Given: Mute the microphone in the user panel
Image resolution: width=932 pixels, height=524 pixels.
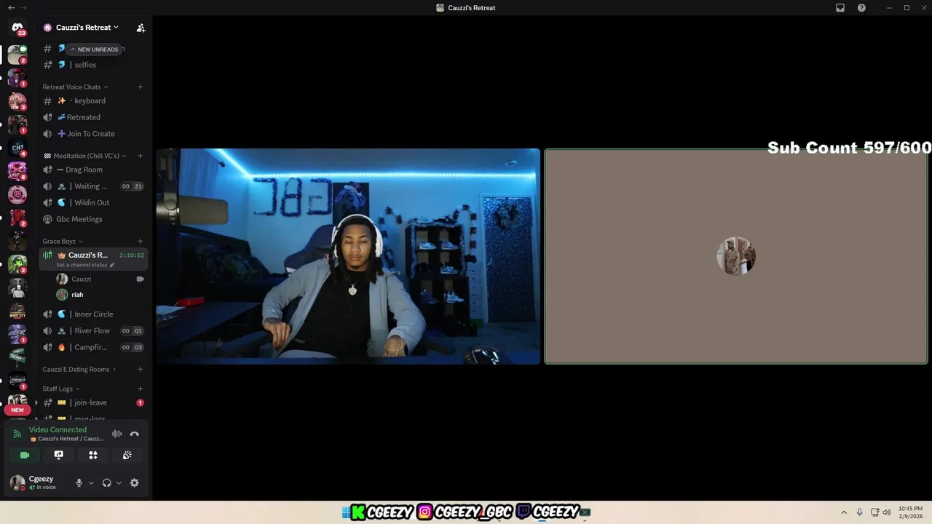Looking at the screenshot, I should pyautogui.click(x=79, y=483).
